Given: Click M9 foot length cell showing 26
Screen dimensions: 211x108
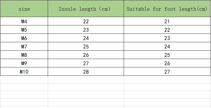Looking at the screenshot, I should pyautogui.click(x=167, y=63).
